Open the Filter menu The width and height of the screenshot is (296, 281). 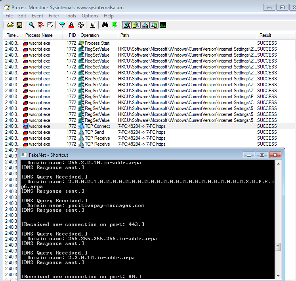[54, 16]
